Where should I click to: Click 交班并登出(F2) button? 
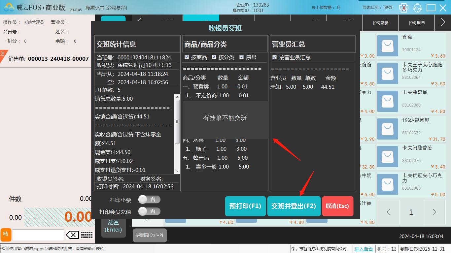click(294, 206)
